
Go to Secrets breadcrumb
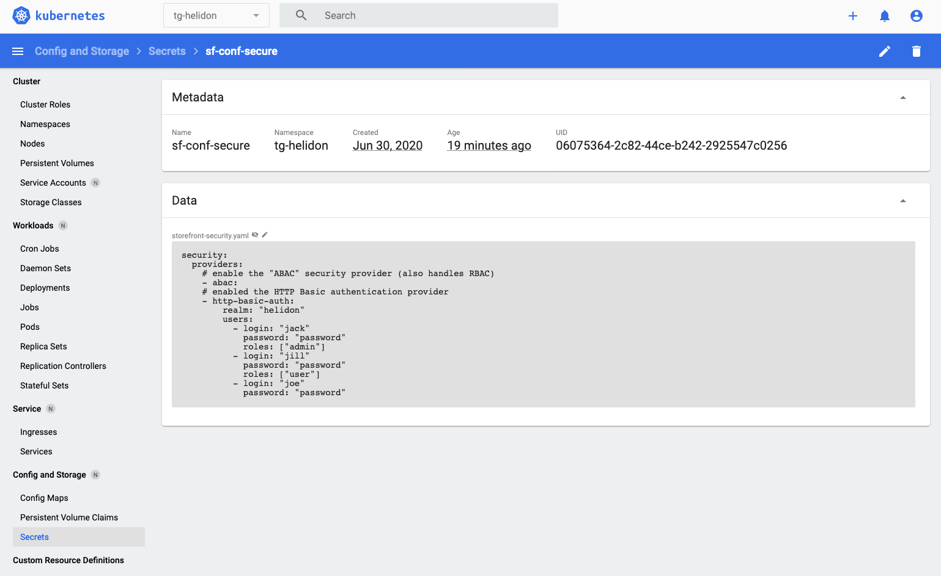coord(167,51)
